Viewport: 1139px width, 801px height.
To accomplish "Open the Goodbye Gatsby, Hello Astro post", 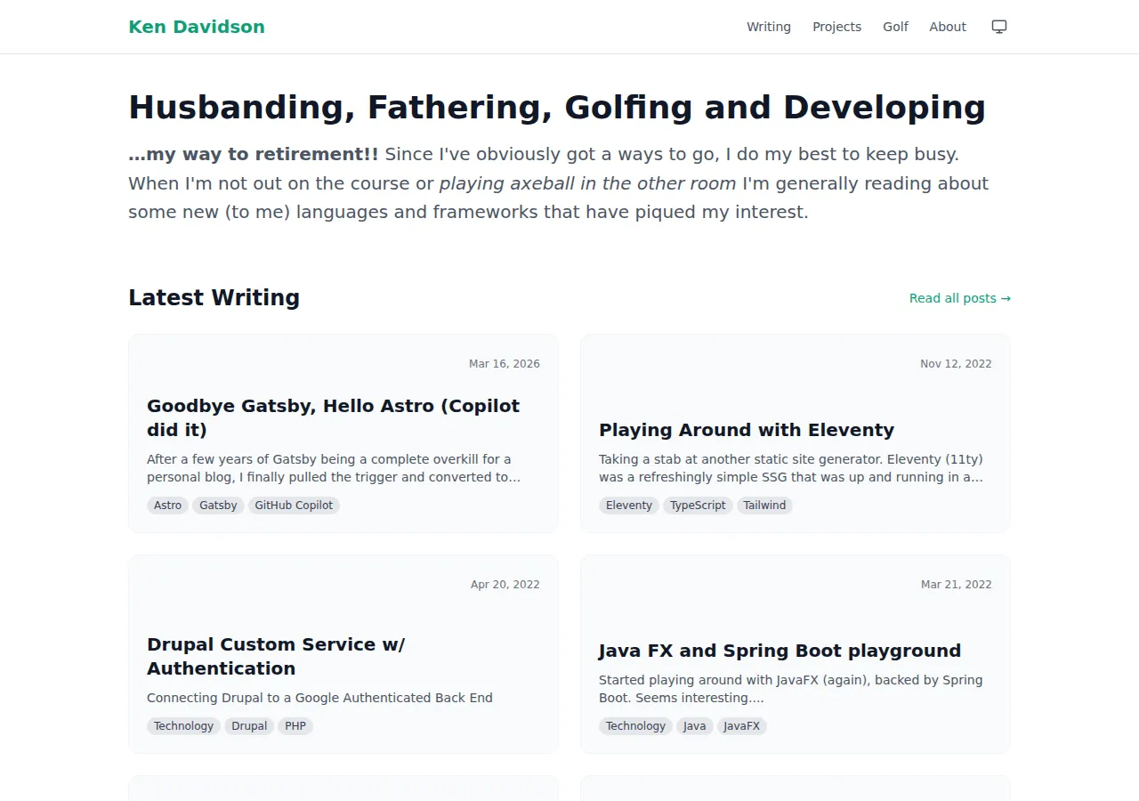I will coord(333,417).
